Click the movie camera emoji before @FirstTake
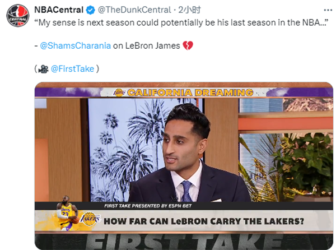 (x=44, y=69)
